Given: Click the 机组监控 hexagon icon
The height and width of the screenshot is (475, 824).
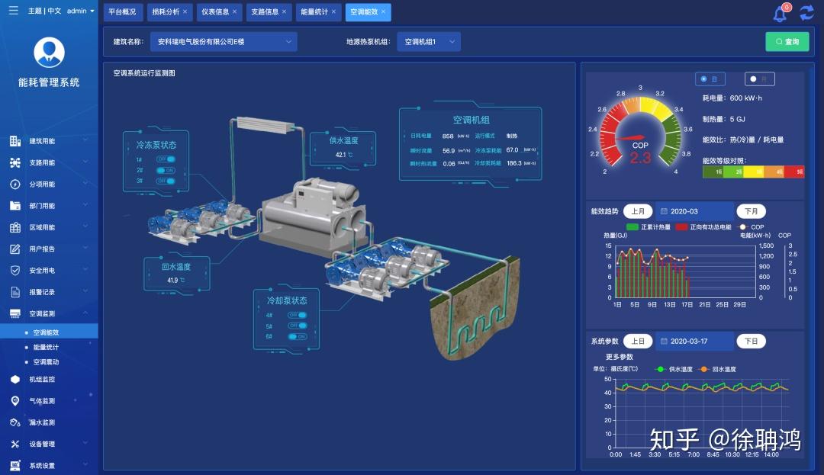Looking at the screenshot, I should click(x=15, y=379).
